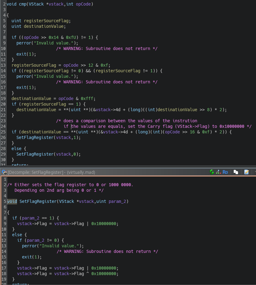This screenshot has width=256, height=285.
Task: Open the control flow graph icon
Action: coord(218,172)
